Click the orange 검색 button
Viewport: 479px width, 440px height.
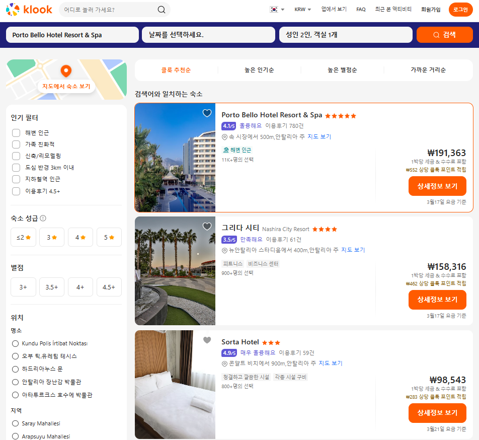click(444, 35)
